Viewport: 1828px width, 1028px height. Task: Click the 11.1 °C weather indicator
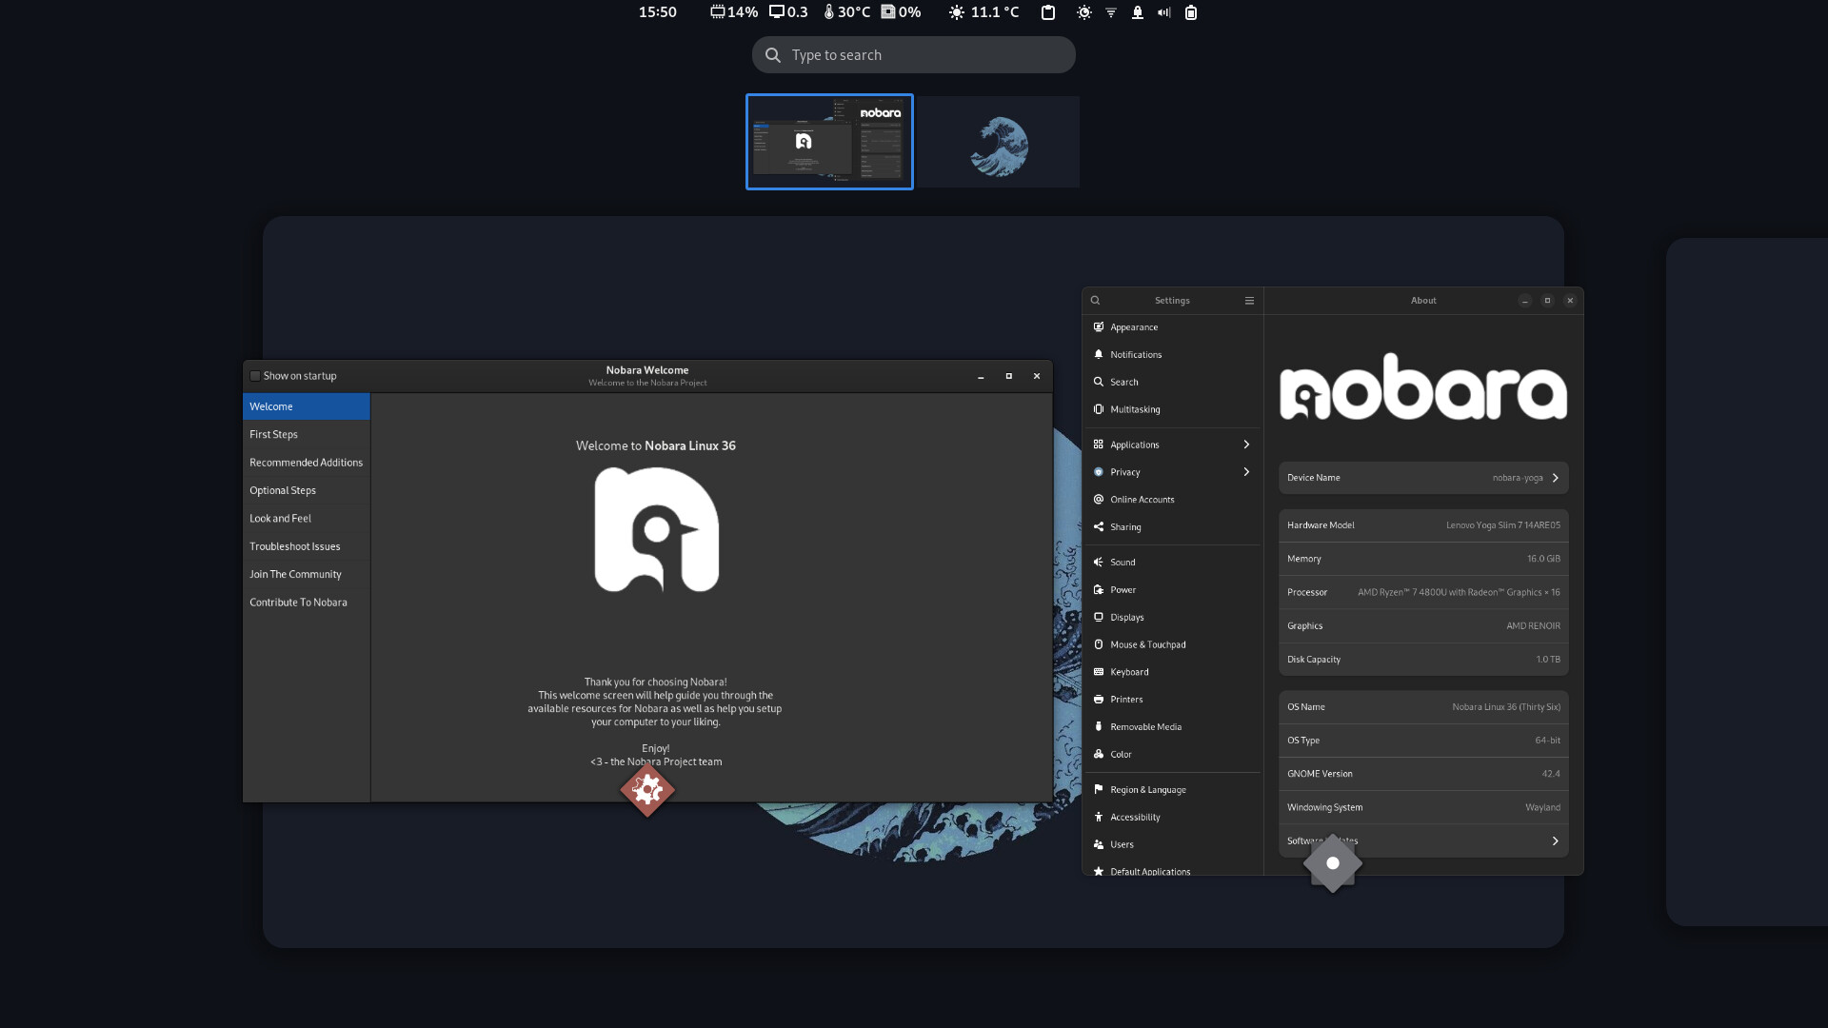(984, 12)
